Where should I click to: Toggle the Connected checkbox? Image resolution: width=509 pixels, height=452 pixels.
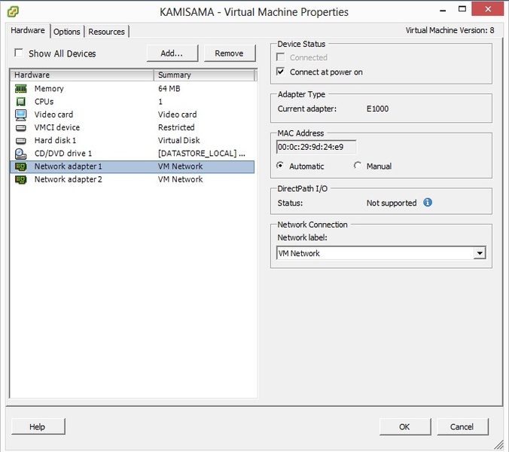280,57
